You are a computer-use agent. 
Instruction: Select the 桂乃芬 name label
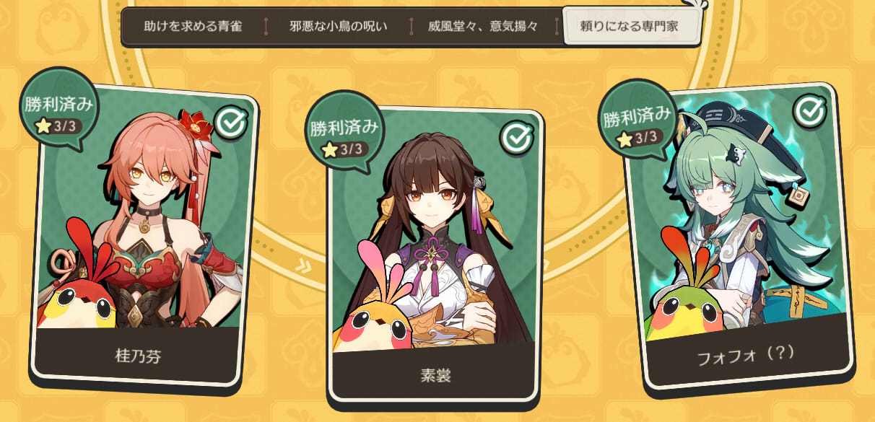coord(138,356)
